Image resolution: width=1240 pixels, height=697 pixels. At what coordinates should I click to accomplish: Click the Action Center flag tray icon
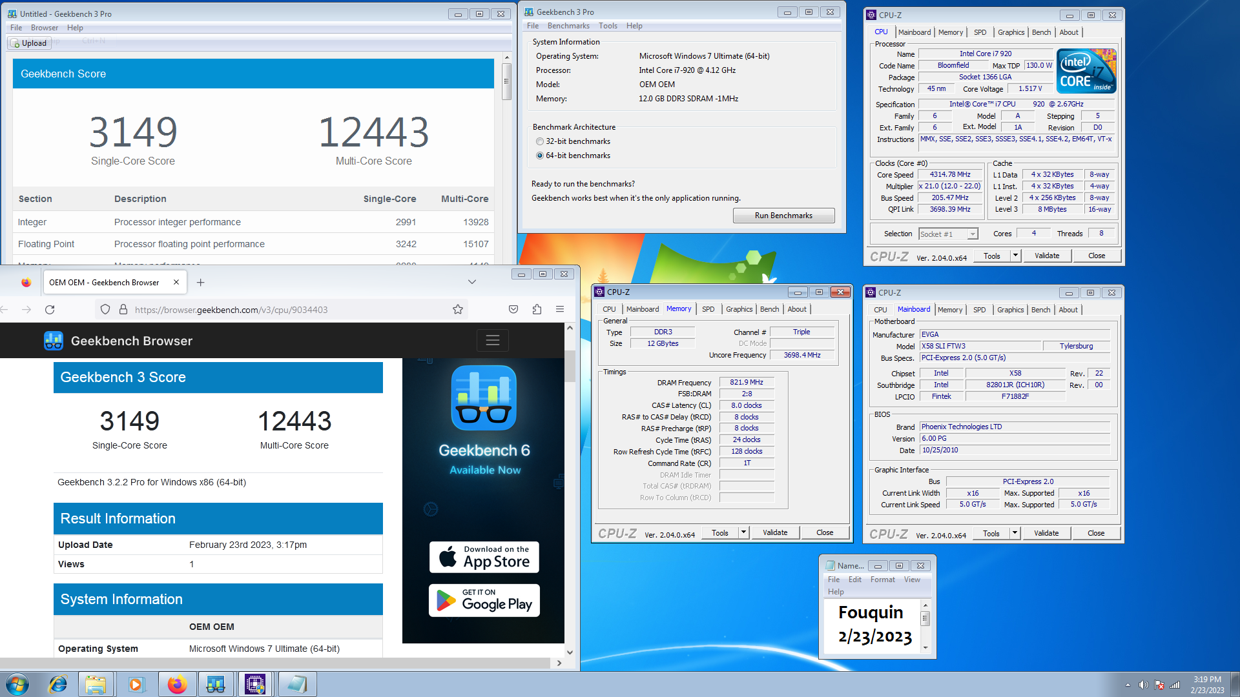[1159, 685]
